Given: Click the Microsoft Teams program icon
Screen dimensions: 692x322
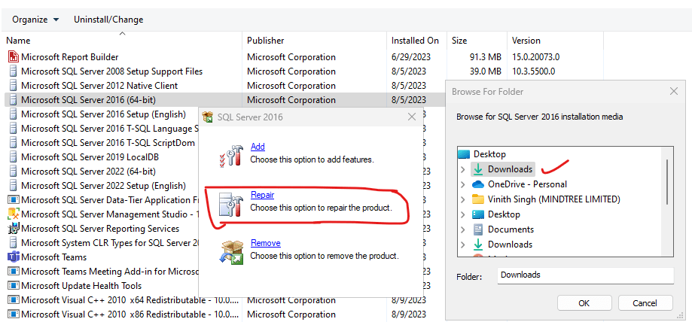Looking at the screenshot, I should (x=14, y=257).
